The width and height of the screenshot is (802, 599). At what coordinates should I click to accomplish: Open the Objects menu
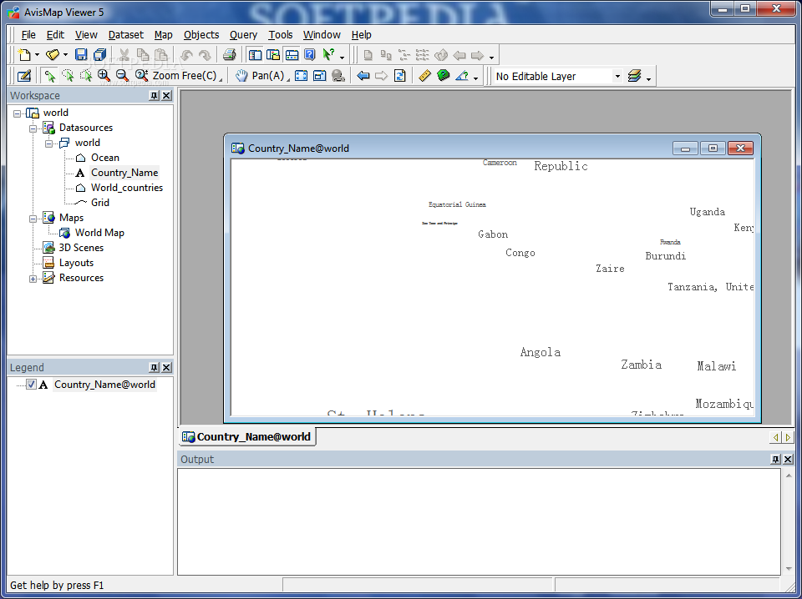click(201, 35)
